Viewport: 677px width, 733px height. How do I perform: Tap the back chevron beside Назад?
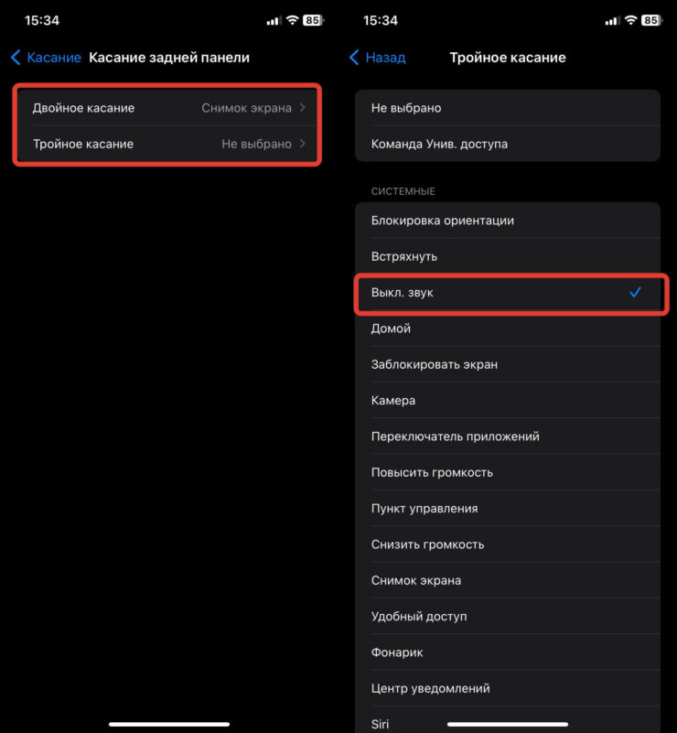click(355, 58)
